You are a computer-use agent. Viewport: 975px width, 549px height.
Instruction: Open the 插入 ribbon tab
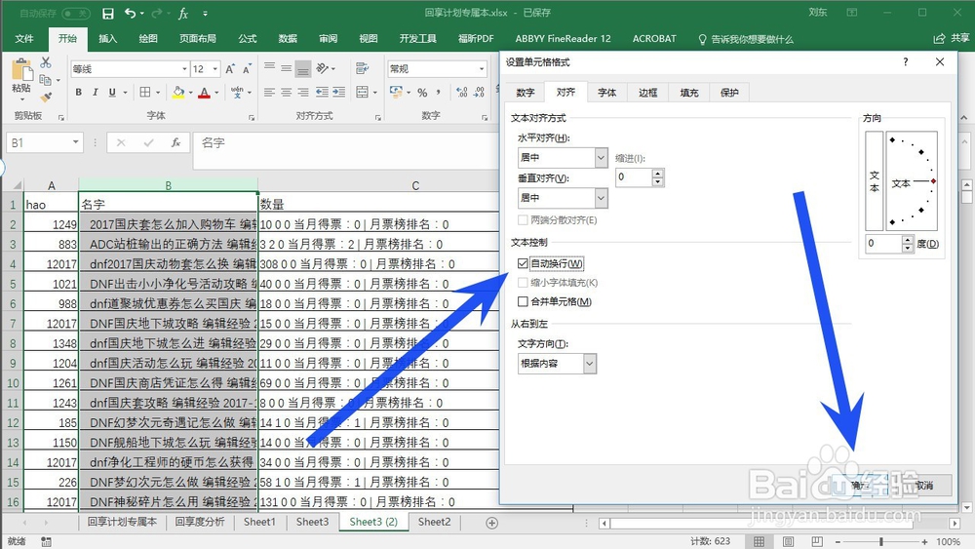click(107, 39)
